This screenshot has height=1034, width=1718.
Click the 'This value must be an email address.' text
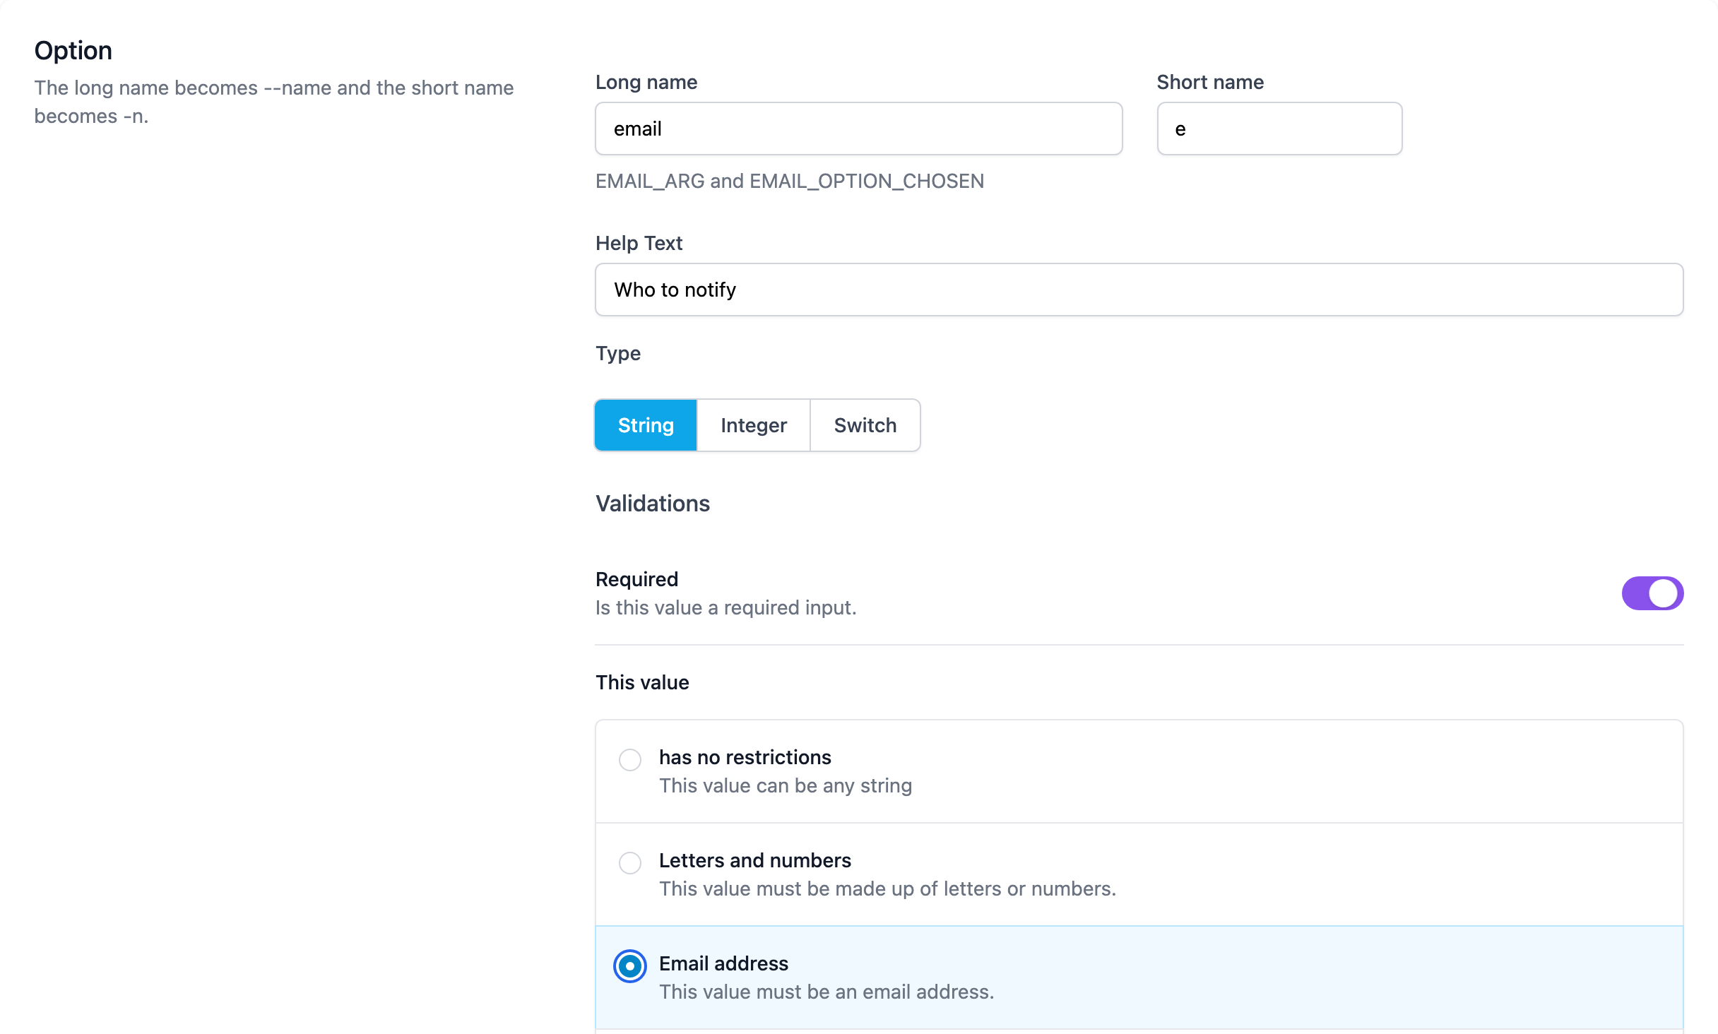click(827, 992)
